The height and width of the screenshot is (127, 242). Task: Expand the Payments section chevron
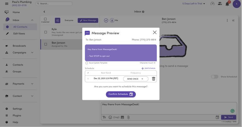click(32, 84)
